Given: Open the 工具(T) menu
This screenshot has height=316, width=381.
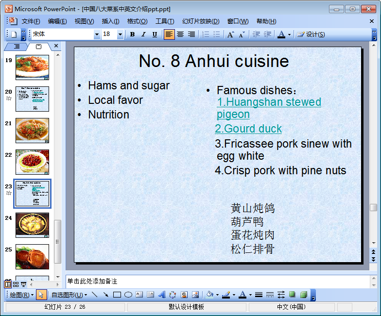Looking at the screenshot, I should 165,21.
